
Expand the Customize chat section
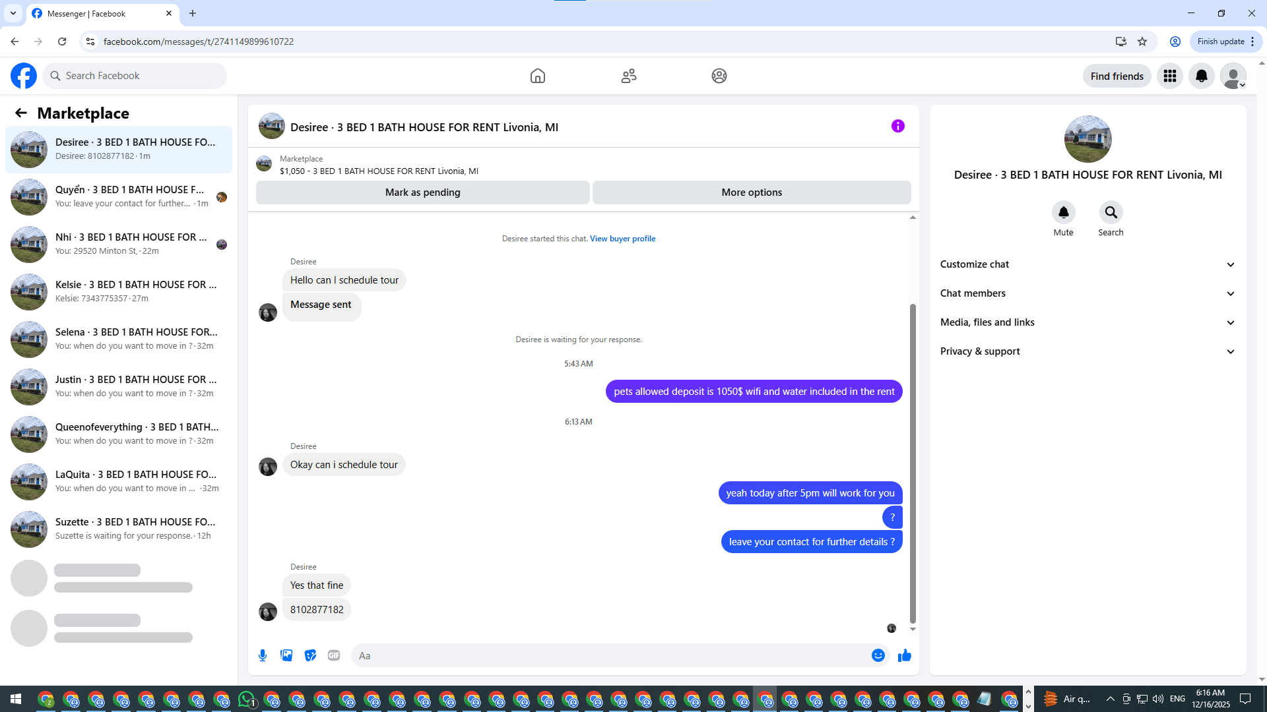pos(1088,264)
